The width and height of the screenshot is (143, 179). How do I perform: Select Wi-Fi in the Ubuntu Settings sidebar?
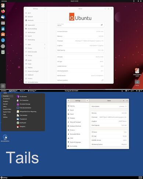[36, 13]
